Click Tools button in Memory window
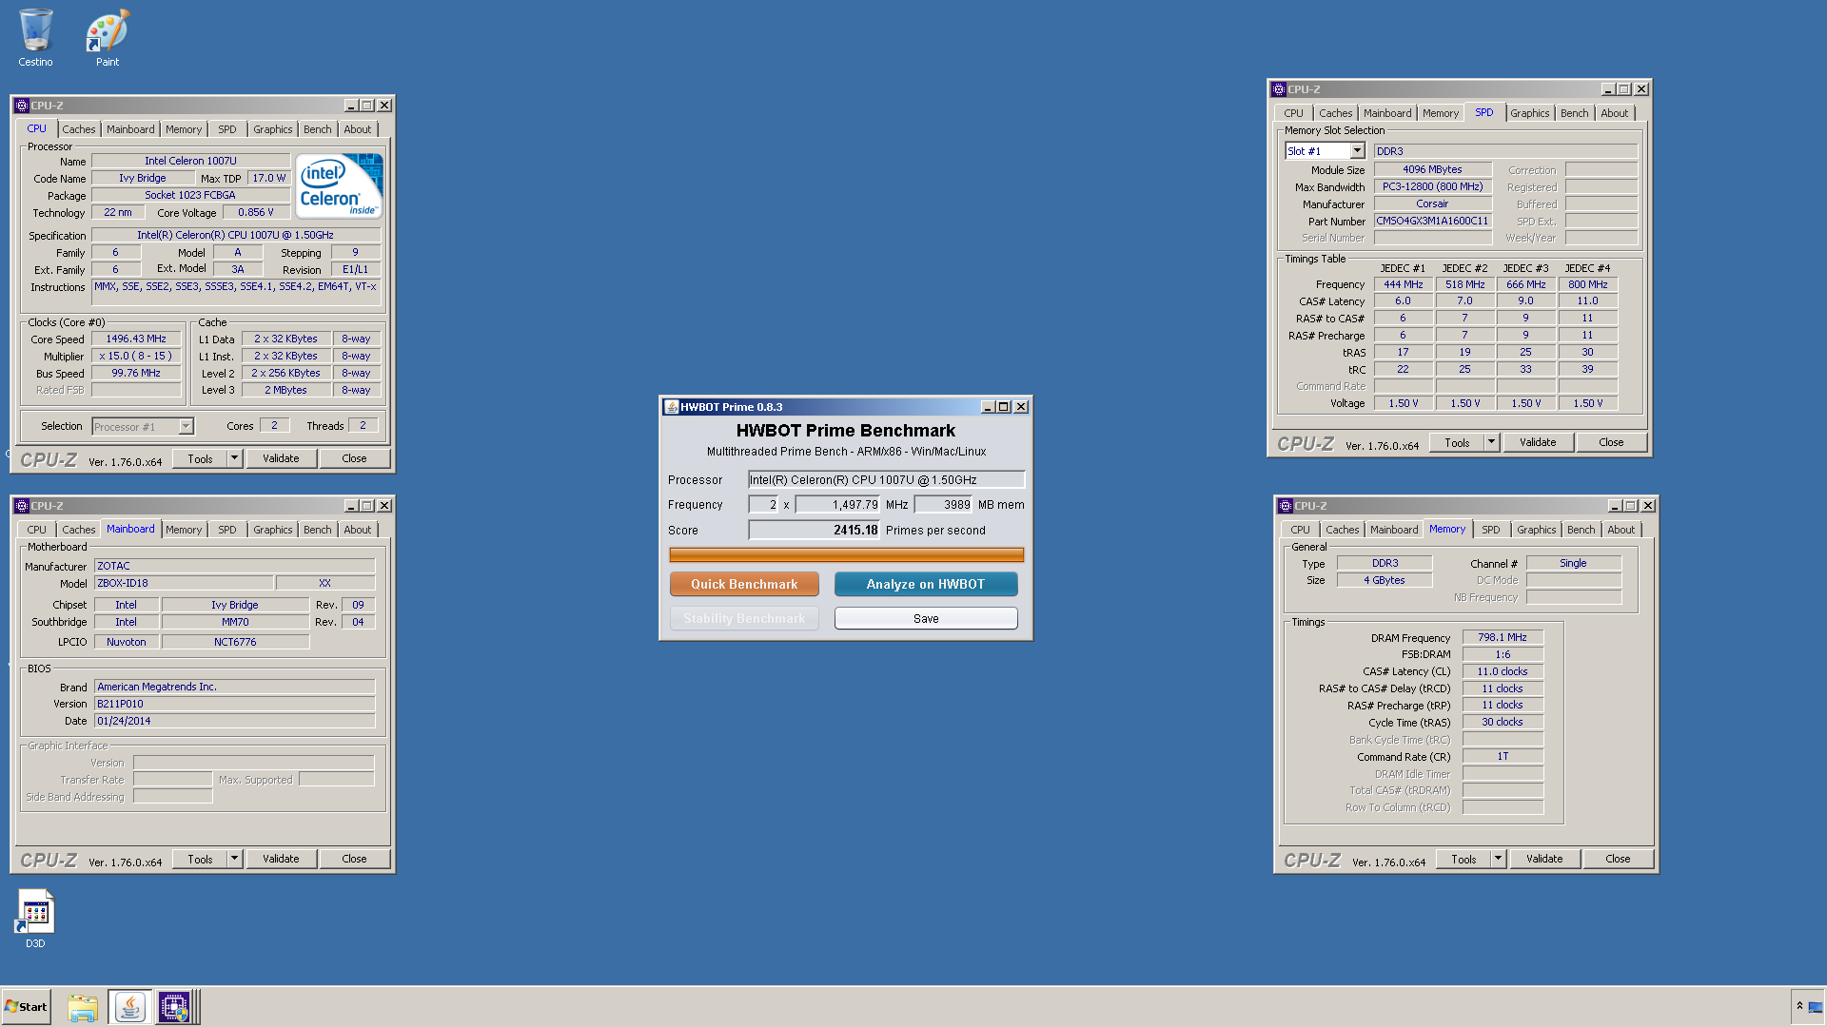The image size is (1827, 1027). point(1464,859)
